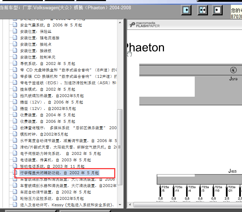Viewport: 242px width, 212px height.
Task: Select 轮胎压力监控系统 entry
Action: coord(52,198)
